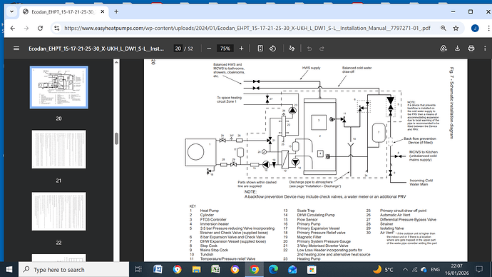Download the PDF file

tap(457, 49)
